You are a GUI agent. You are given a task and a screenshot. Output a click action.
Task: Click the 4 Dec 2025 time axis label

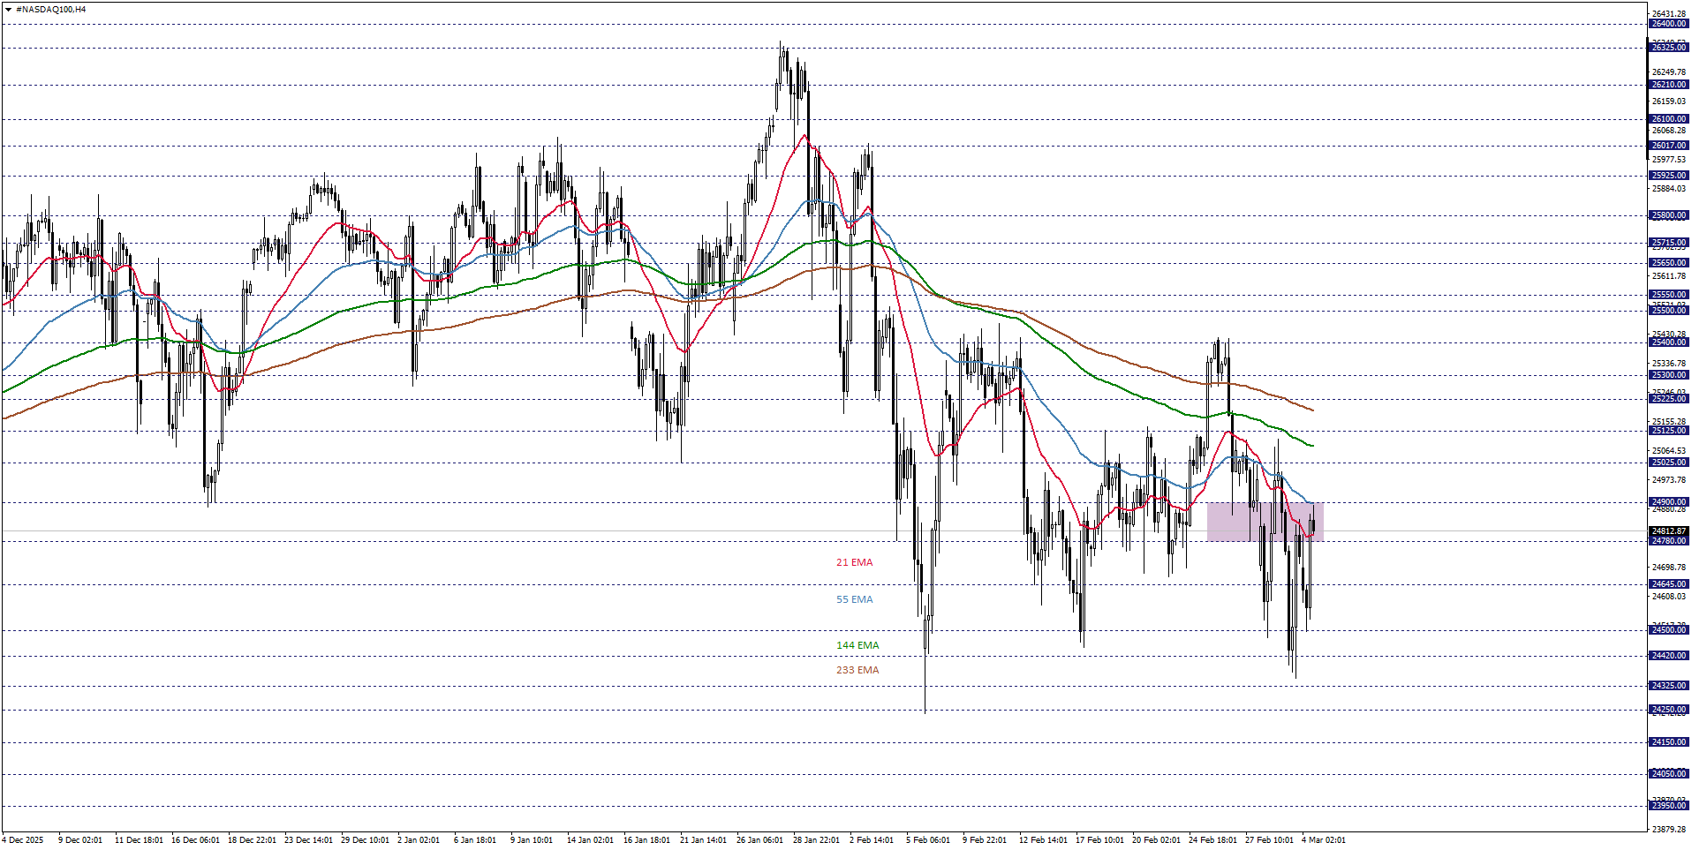point(24,840)
